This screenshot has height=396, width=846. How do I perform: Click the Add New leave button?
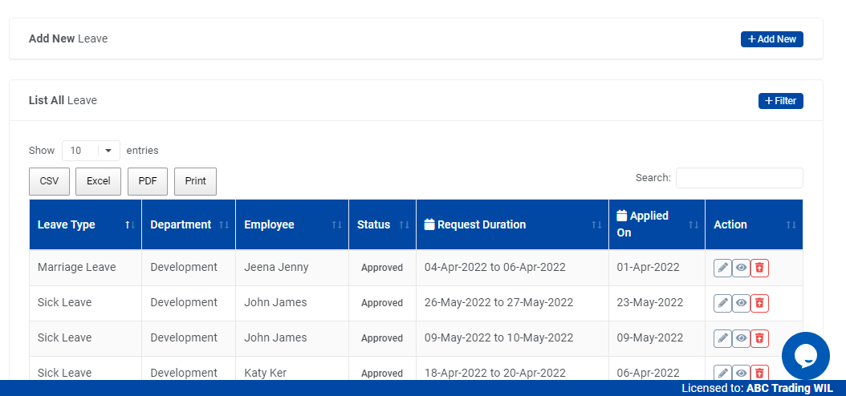point(771,39)
